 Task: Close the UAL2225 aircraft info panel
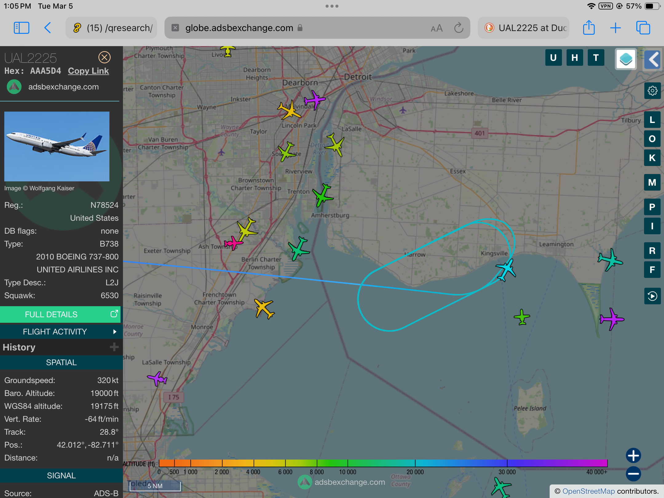pos(105,57)
